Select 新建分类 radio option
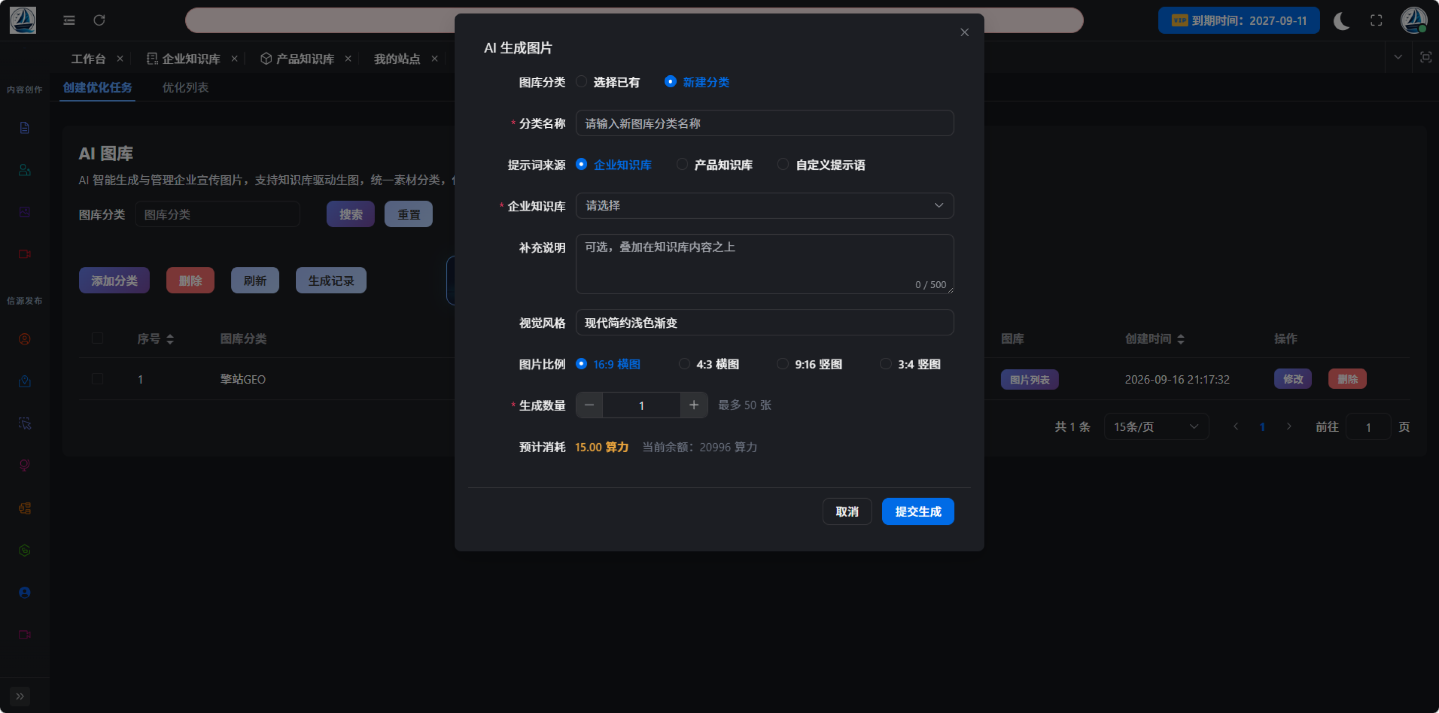The image size is (1439, 713). (x=696, y=82)
